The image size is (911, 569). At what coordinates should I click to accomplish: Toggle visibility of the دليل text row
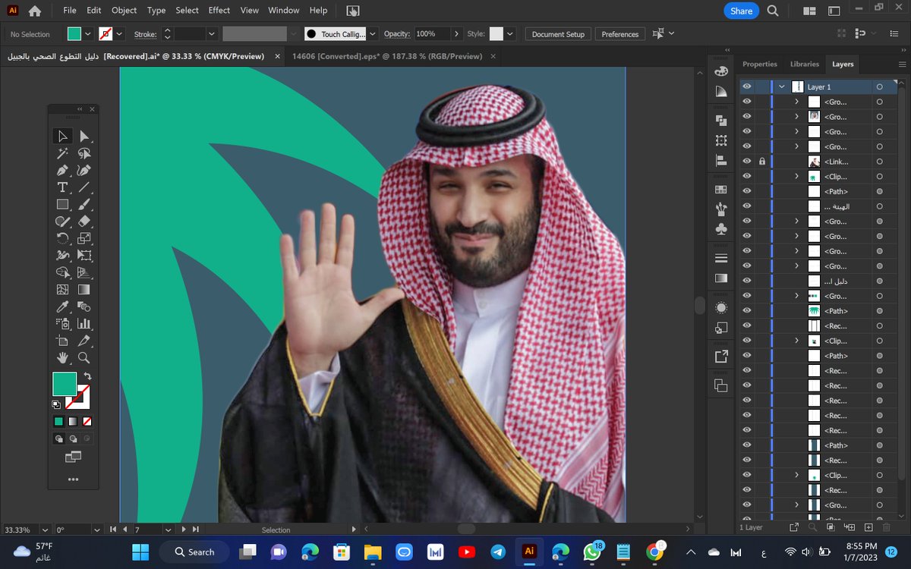[x=747, y=281]
